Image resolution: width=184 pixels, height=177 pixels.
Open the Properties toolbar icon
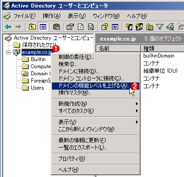pos(70,27)
